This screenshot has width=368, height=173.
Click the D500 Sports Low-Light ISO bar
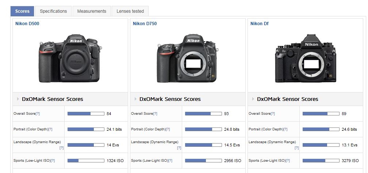click(x=85, y=161)
